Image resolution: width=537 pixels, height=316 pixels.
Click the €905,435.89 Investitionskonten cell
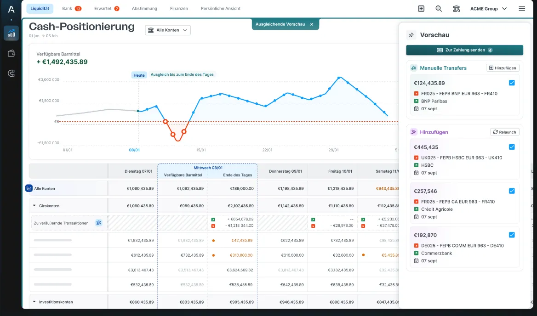[242, 302]
